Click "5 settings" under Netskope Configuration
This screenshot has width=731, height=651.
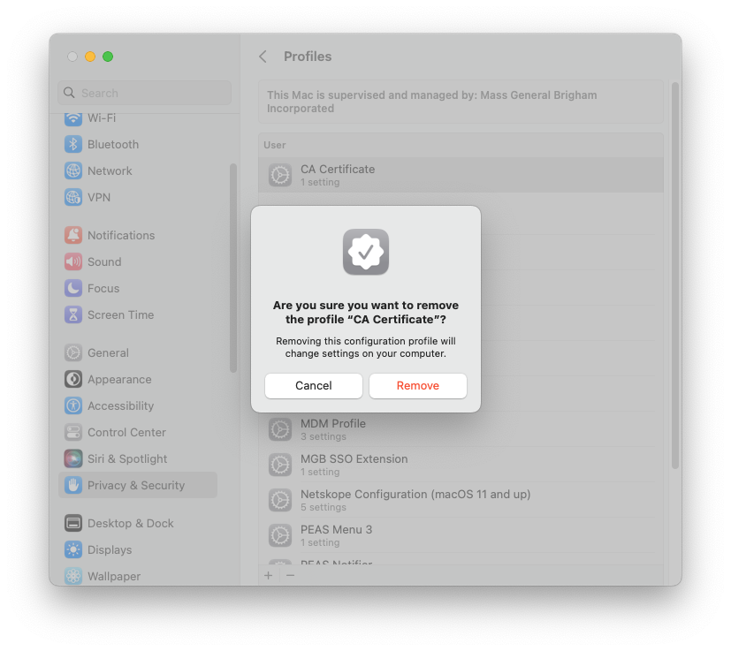(x=324, y=507)
